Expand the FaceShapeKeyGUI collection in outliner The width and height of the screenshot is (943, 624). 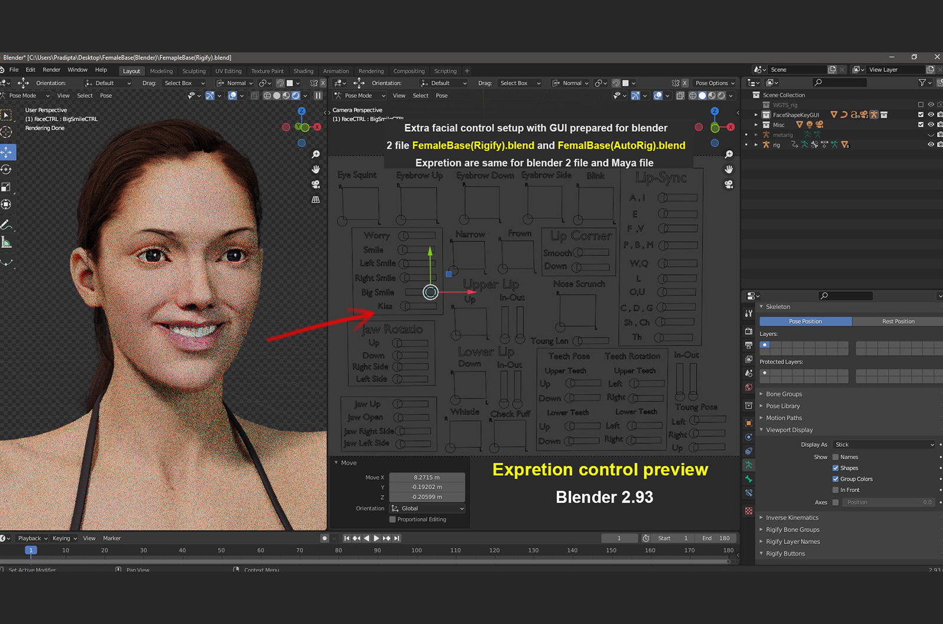pyautogui.click(x=756, y=115)
